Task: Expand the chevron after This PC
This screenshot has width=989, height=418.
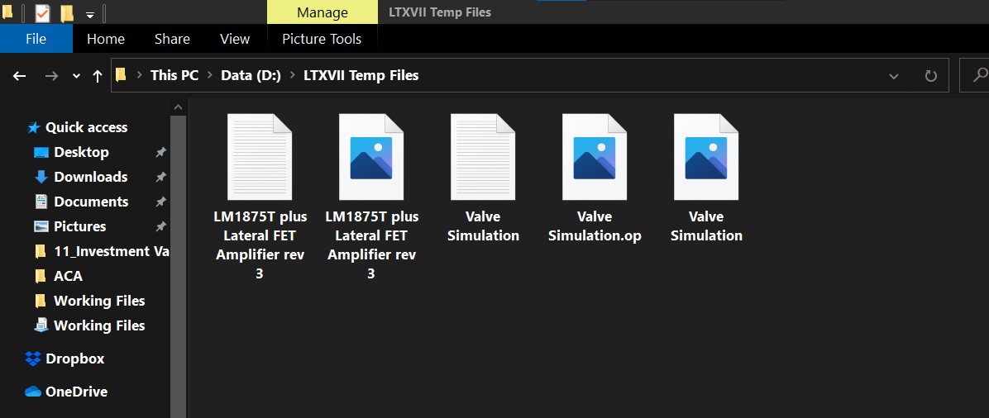Action: coord(209,76)
